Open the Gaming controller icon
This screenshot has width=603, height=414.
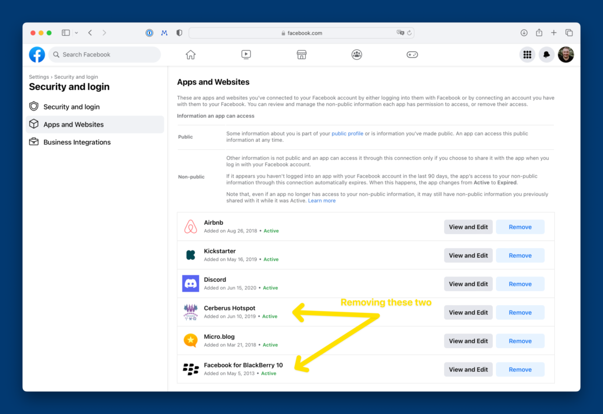[412, 55]
